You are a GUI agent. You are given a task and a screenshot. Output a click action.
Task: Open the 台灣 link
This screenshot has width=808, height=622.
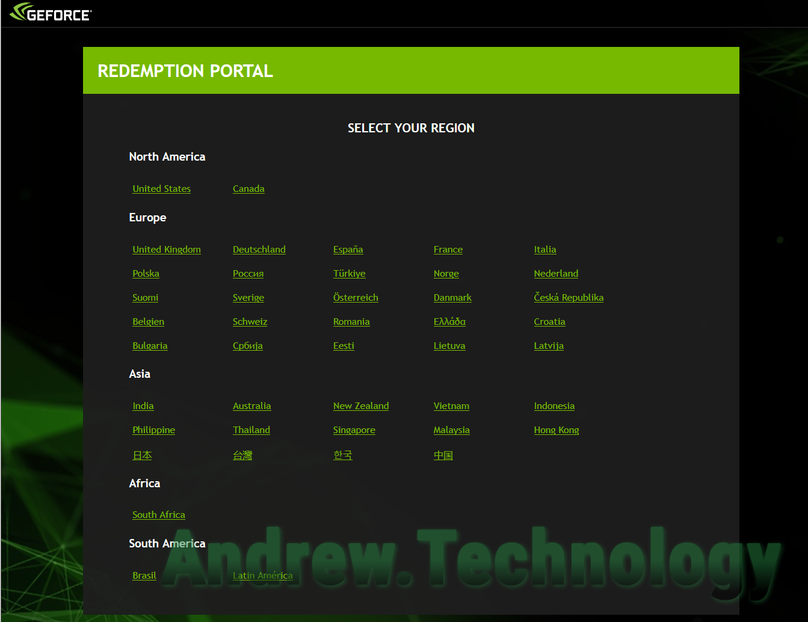[x=242, y=455]
